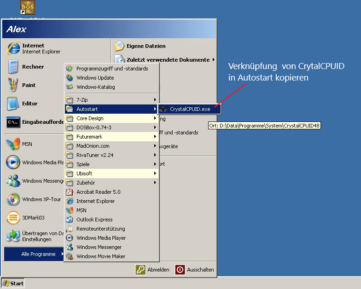Screen dimensions: 361x289
Task: Expand the DOSBox-0.74-3 folder
Action: (111, 127)
